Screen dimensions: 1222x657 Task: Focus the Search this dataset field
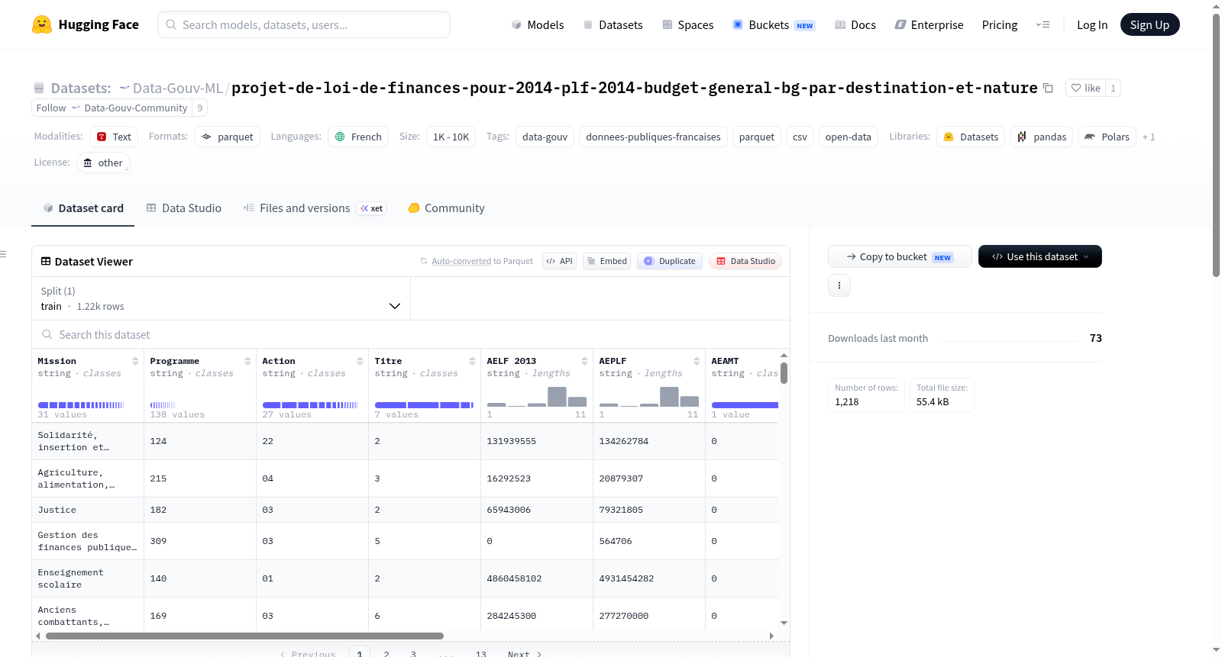pyautogui.click(x=411, y=335)
